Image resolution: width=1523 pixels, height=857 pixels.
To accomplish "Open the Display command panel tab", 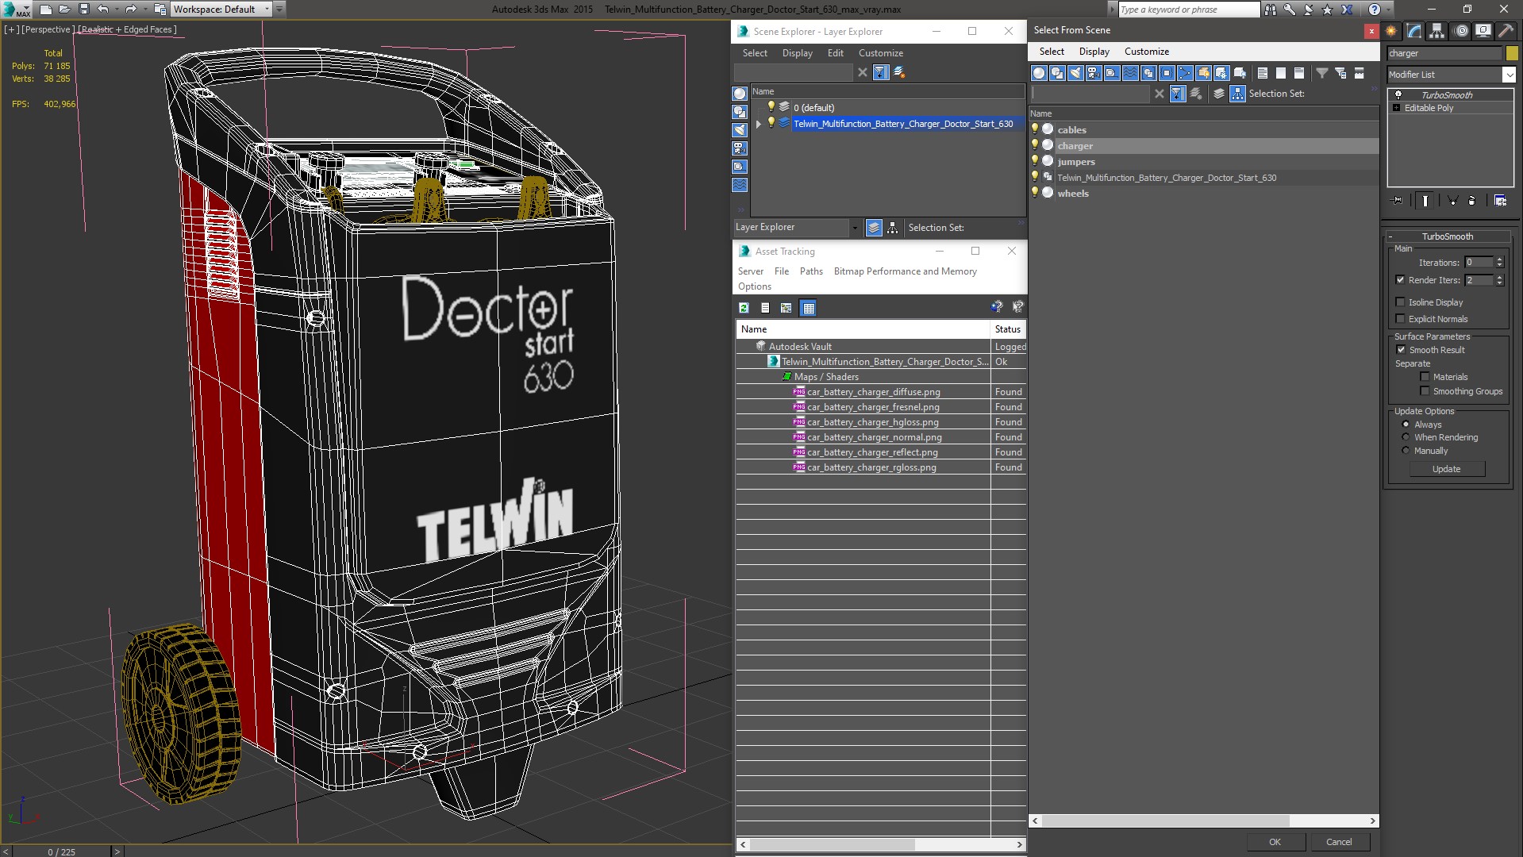I will (1483, 31).
